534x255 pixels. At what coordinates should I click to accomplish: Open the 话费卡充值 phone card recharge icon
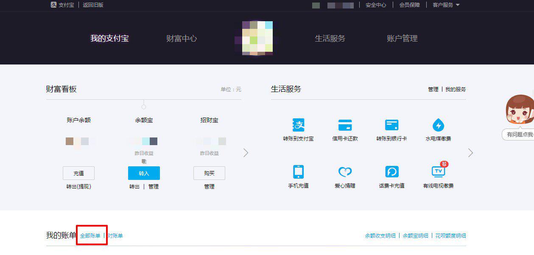392,172
